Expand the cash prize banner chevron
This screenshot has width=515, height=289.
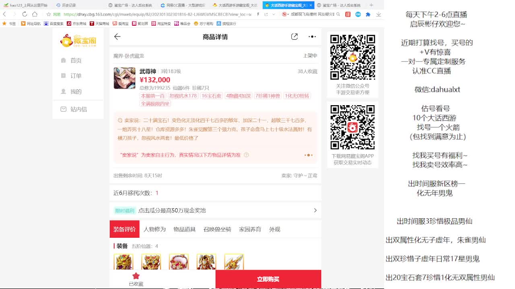(315, 210)
